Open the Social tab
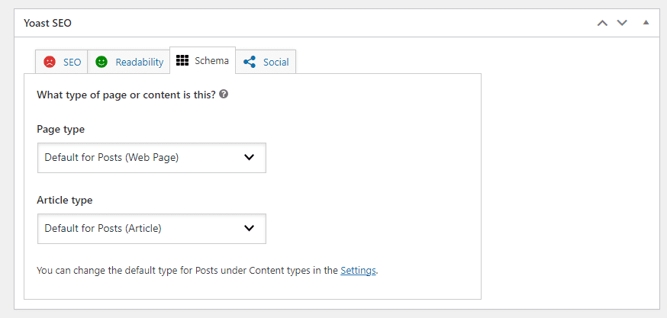The width and height of the screenshot is (667, 318). click(266, 62)
